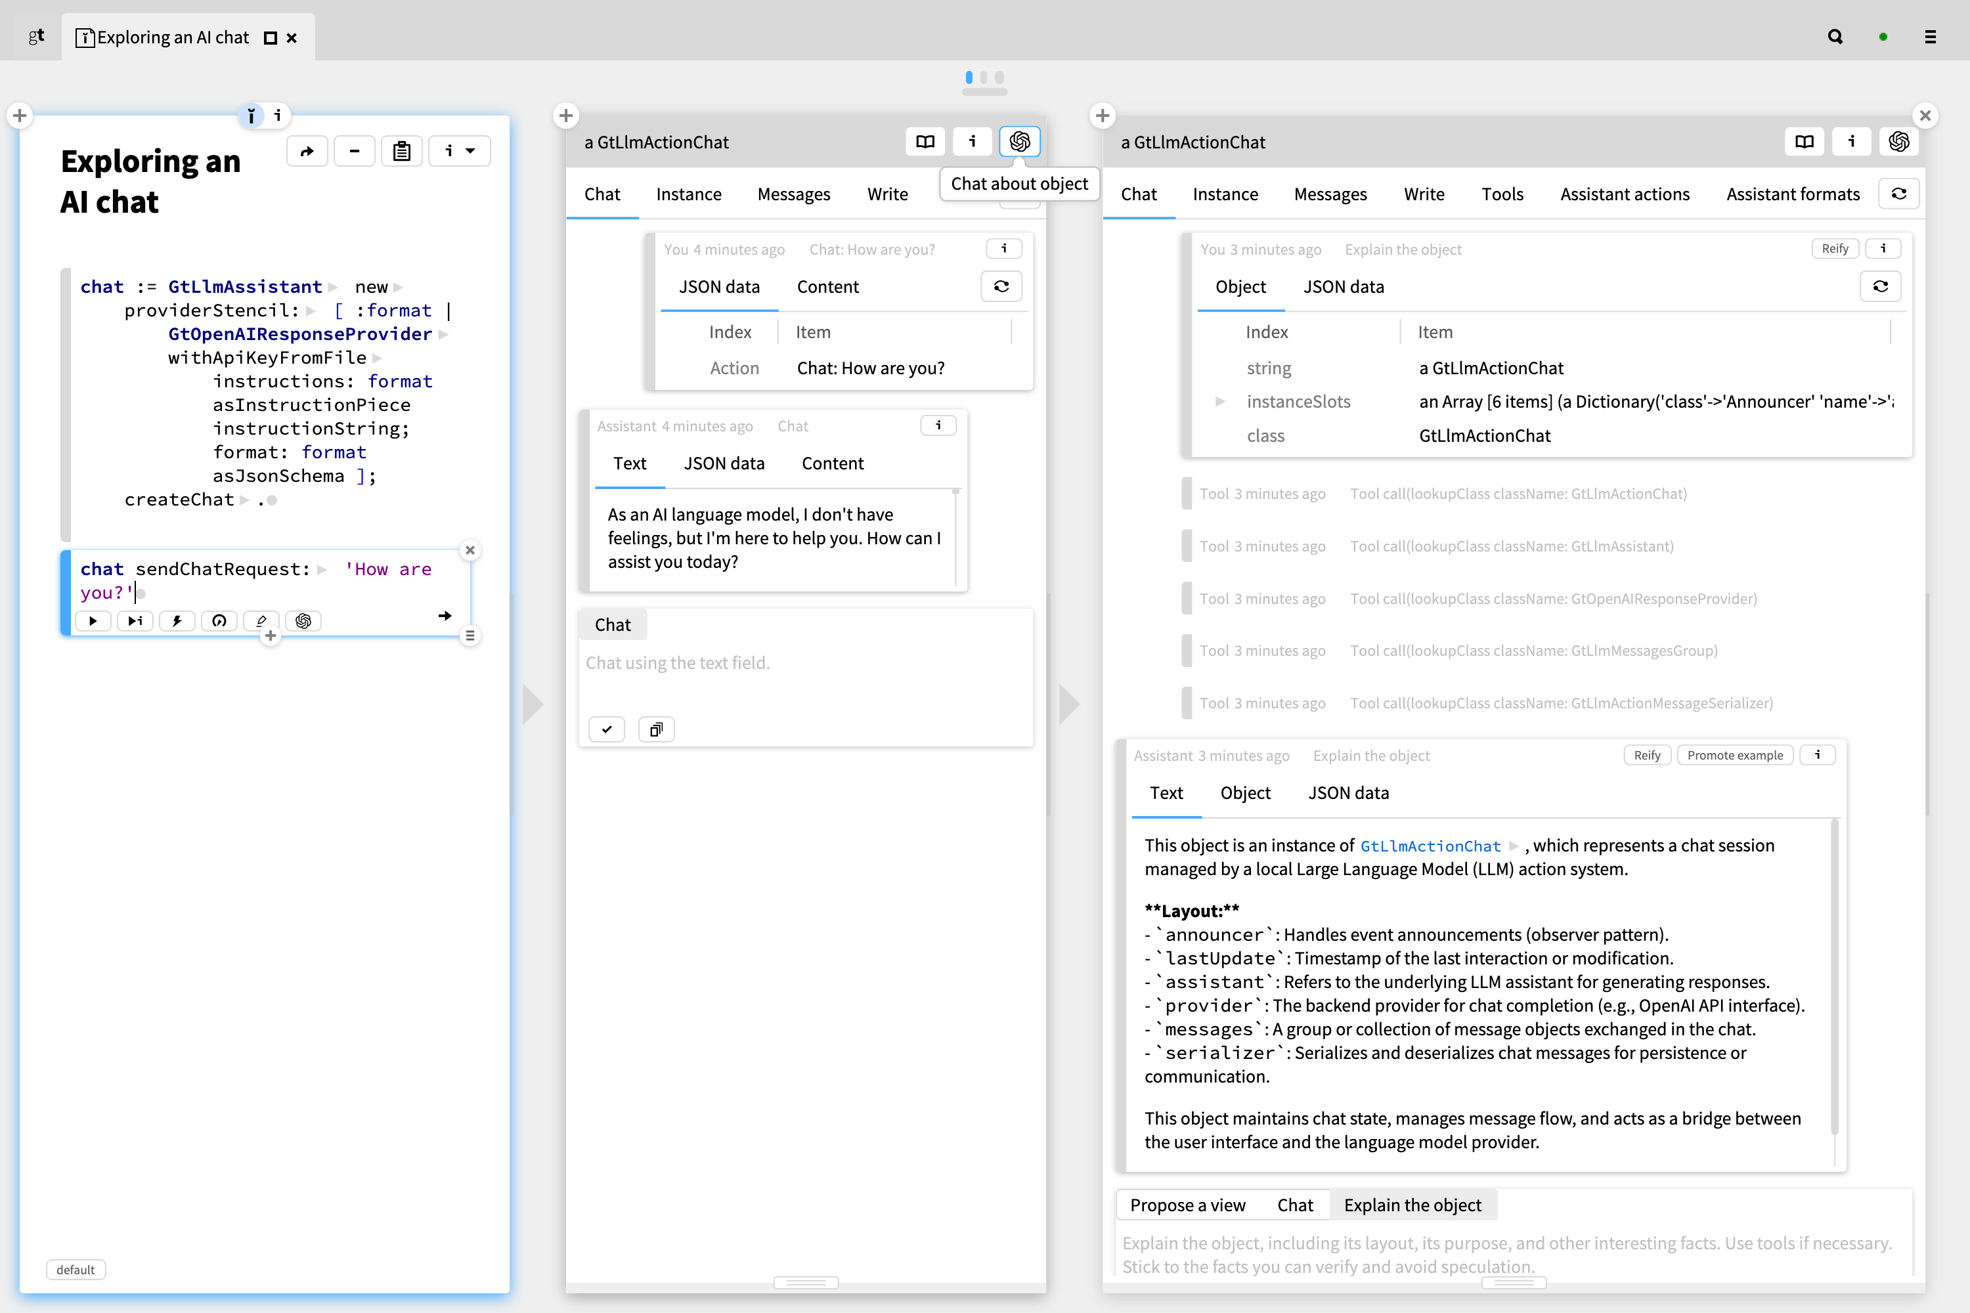
Task: Click the clipboard icon in the page toolbar
Action: pos(401,151)
